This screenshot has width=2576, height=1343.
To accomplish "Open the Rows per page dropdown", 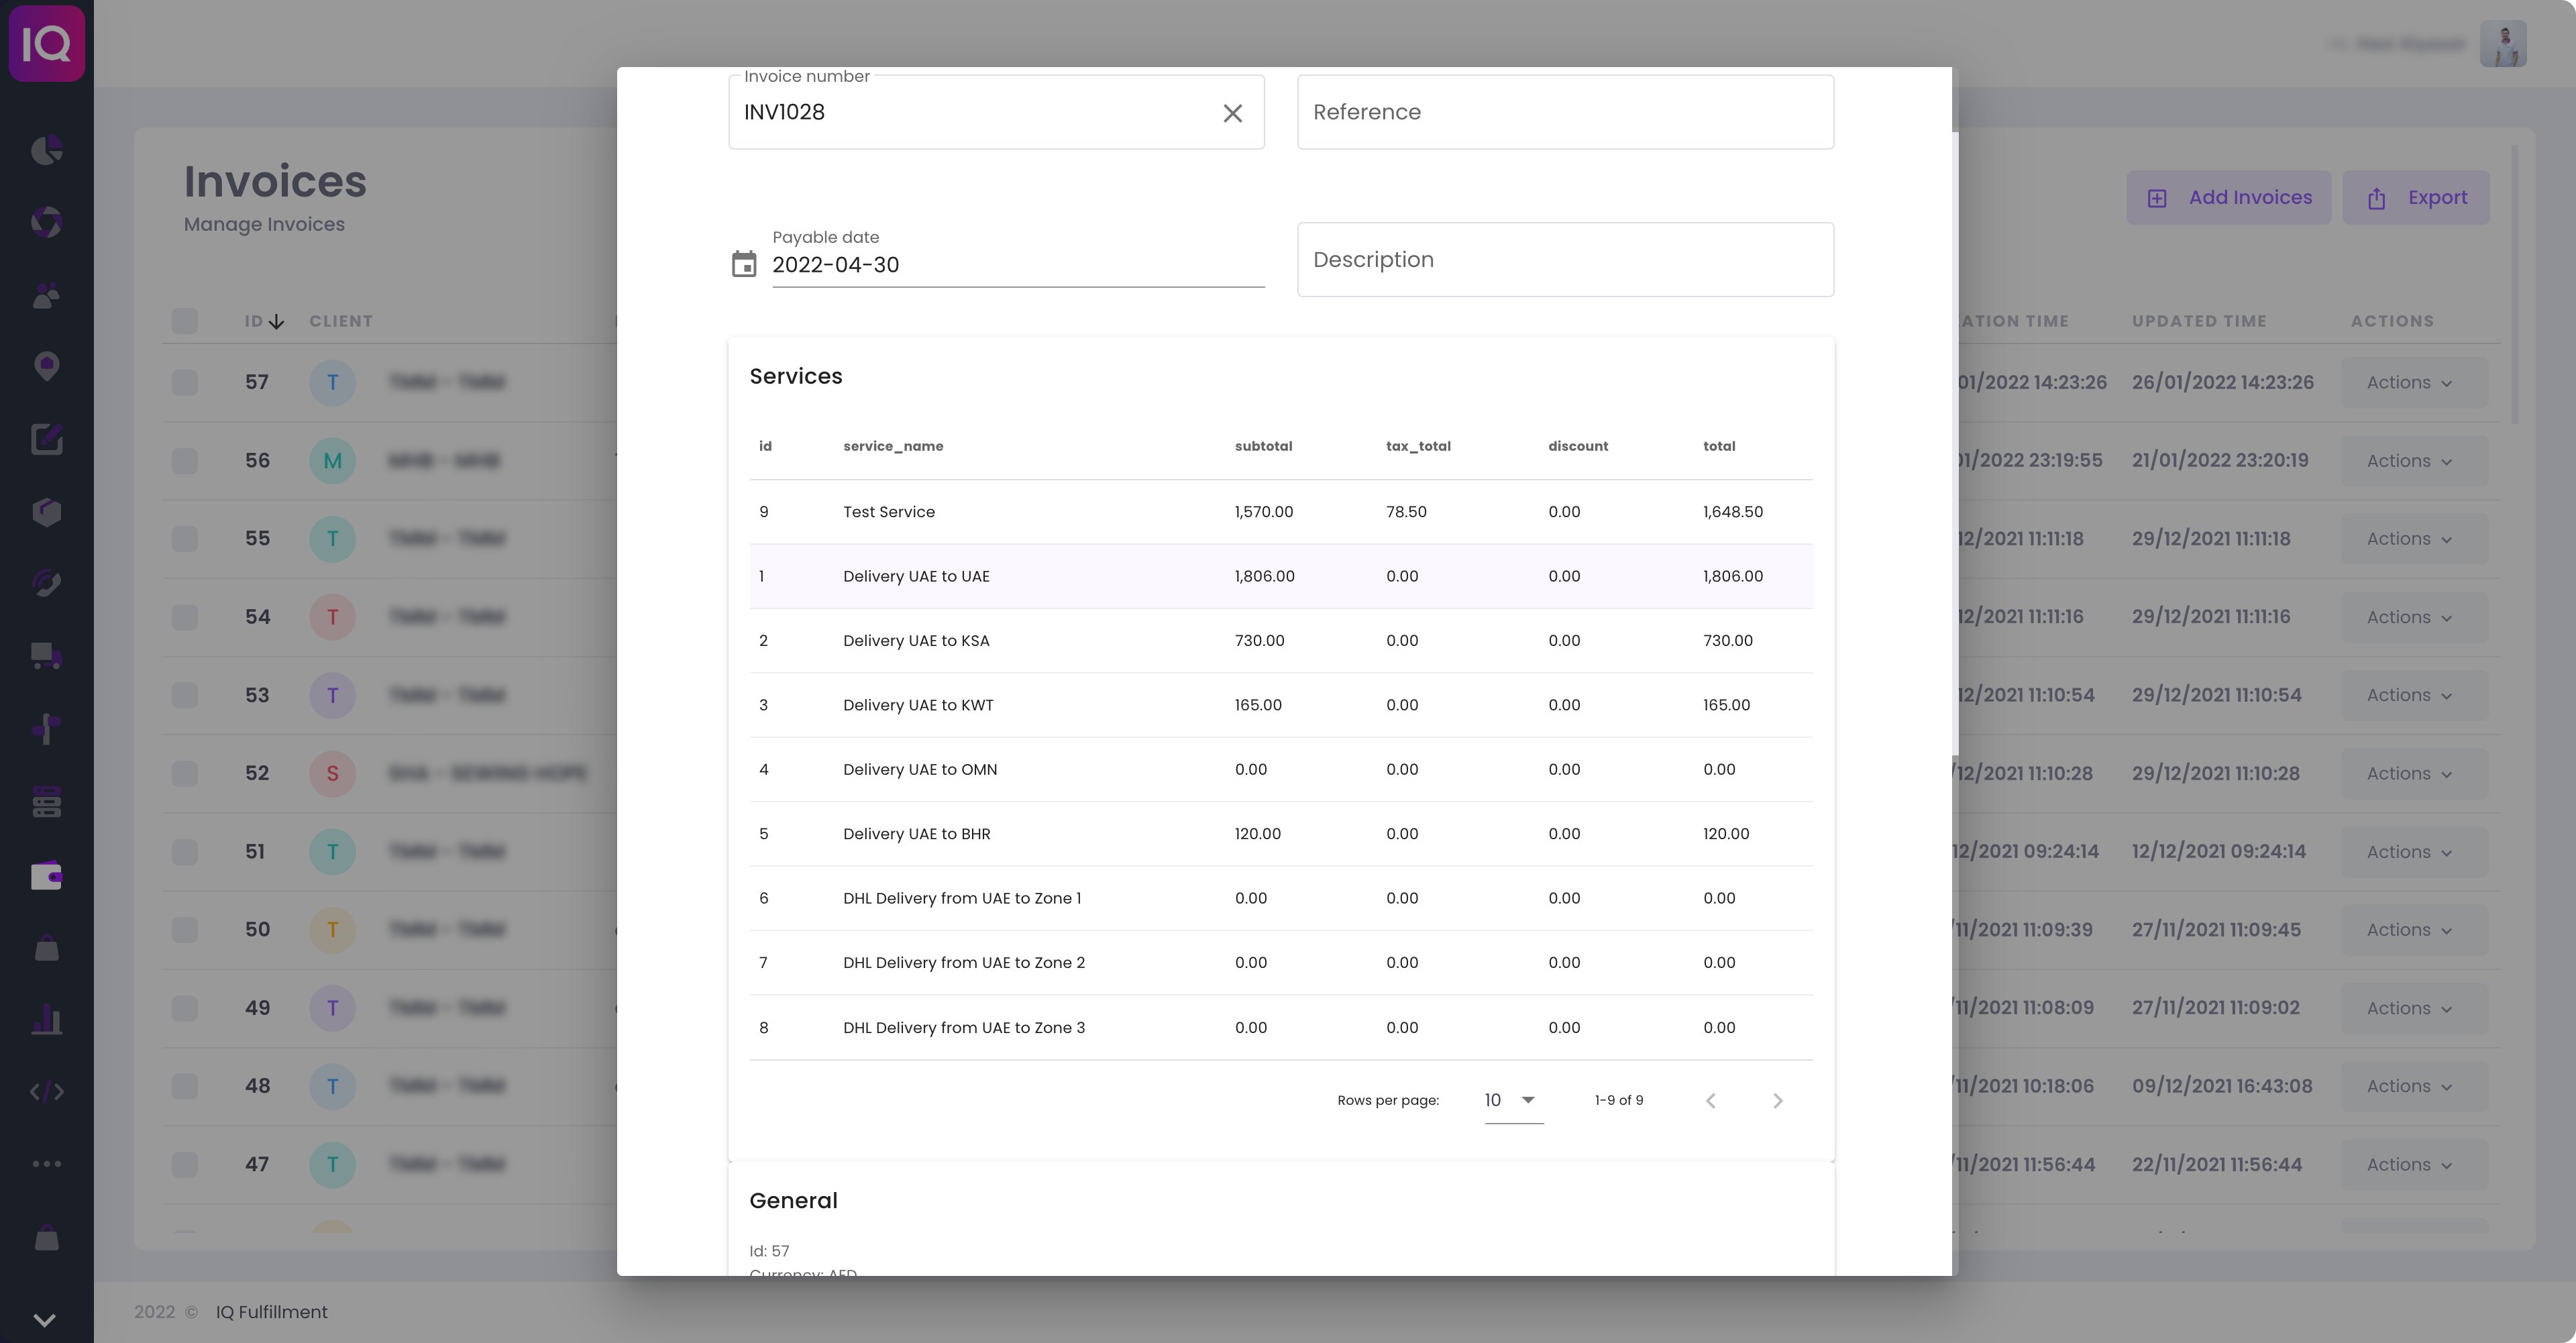I will point(1513,1100).
